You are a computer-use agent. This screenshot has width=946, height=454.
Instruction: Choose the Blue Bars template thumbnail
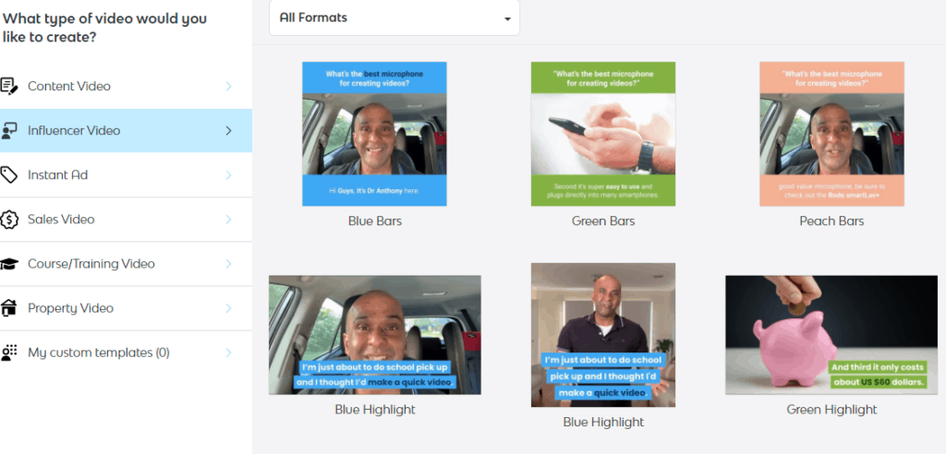(374, 134)
